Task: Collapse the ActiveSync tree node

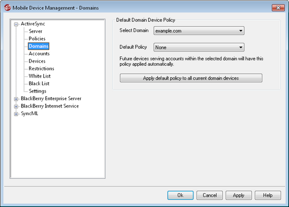Action: point(16,24)
